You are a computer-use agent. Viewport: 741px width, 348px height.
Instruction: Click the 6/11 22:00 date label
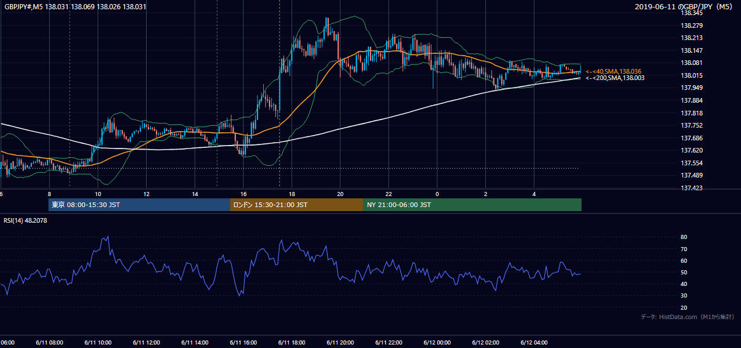click(388, 343)
